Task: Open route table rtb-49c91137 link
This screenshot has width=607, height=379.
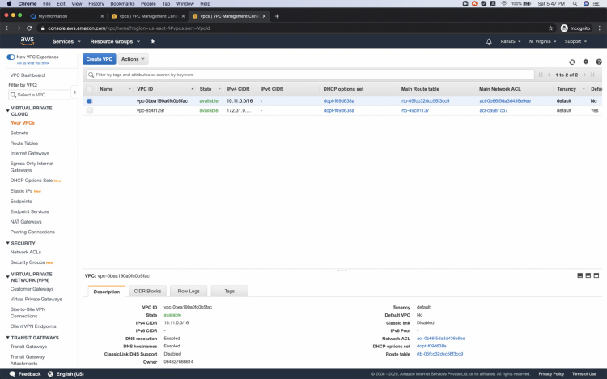Action: (415, 110)
